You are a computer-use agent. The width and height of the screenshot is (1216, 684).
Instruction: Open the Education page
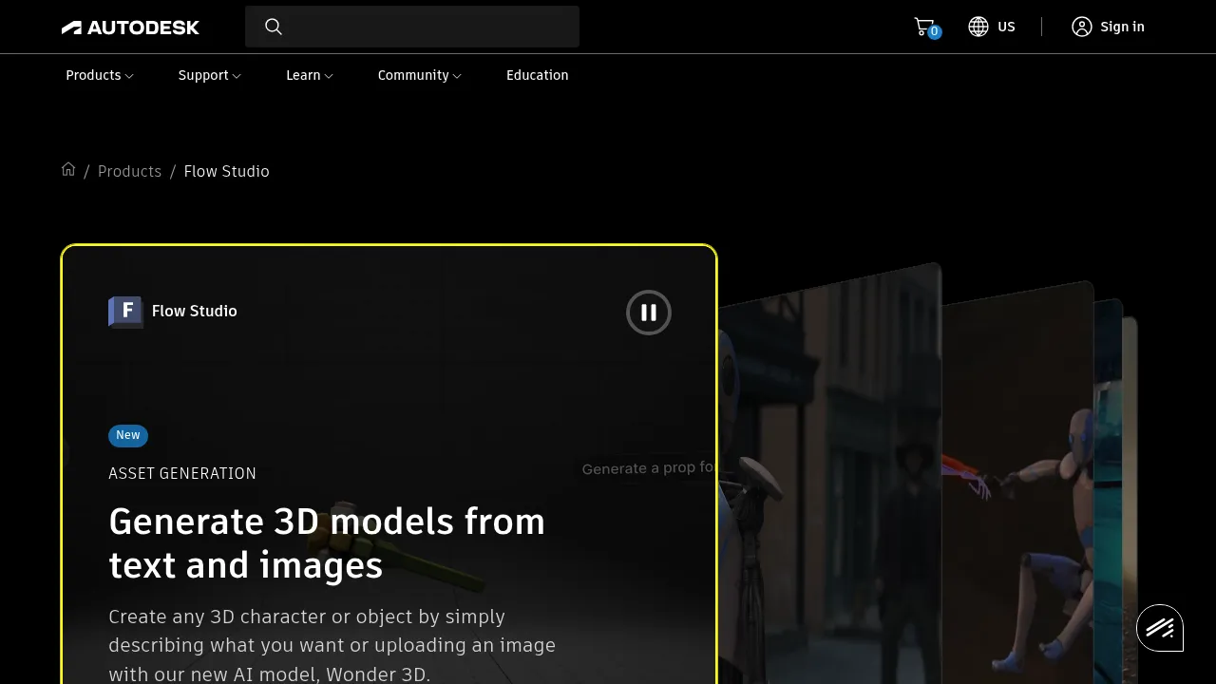(538, 75)
